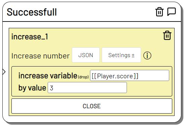Click the input connector arrow on the node edge

4,72
